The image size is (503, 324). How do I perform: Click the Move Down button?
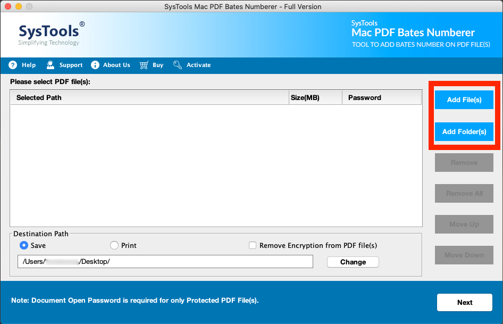[464, 255]
